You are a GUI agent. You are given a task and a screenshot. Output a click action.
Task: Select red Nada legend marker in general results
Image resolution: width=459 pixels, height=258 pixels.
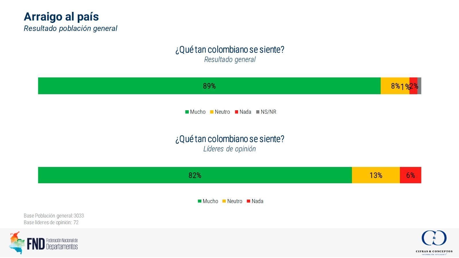(x=236, y=112)
